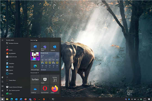Viewport: 152px width, 101px height.
Task: Open Microsoft Teams from the taskbar
Action: (30, 99)
